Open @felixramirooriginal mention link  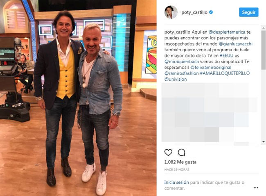coord(211,68)
